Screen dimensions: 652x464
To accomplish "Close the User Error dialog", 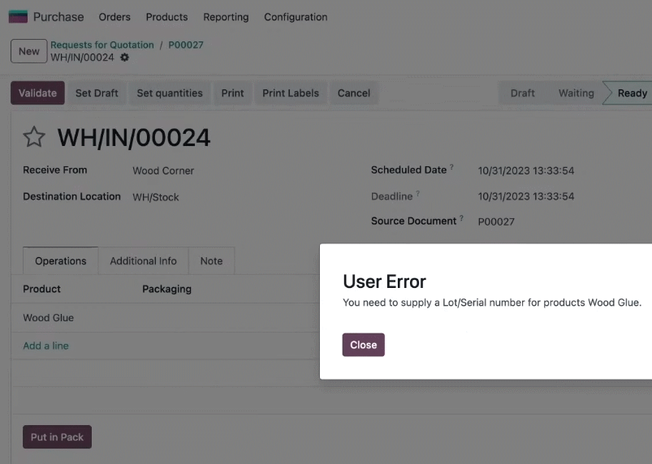I will pos(364,345).
